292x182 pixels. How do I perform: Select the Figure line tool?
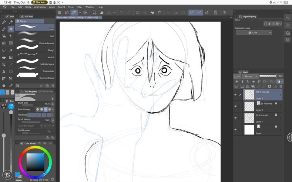[x=11, y=65]
